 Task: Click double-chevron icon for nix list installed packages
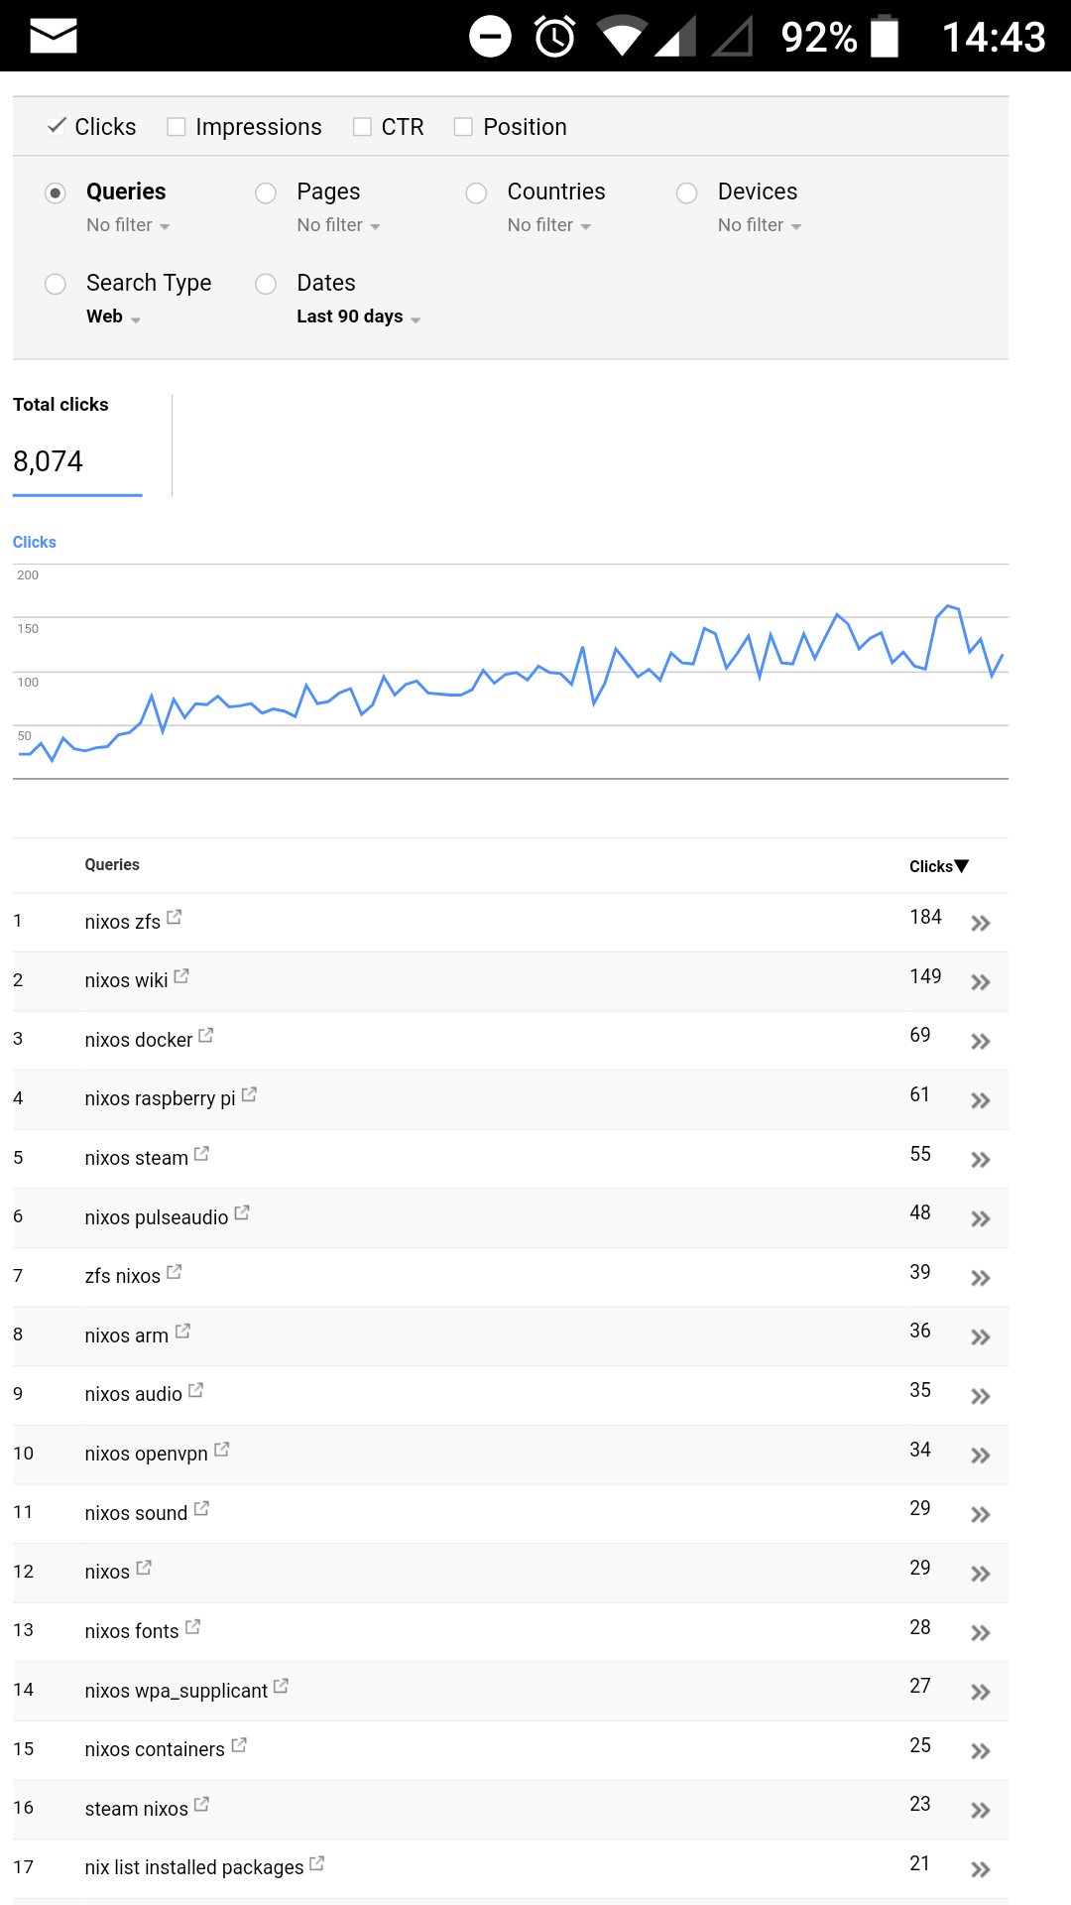pos(981,1870)
